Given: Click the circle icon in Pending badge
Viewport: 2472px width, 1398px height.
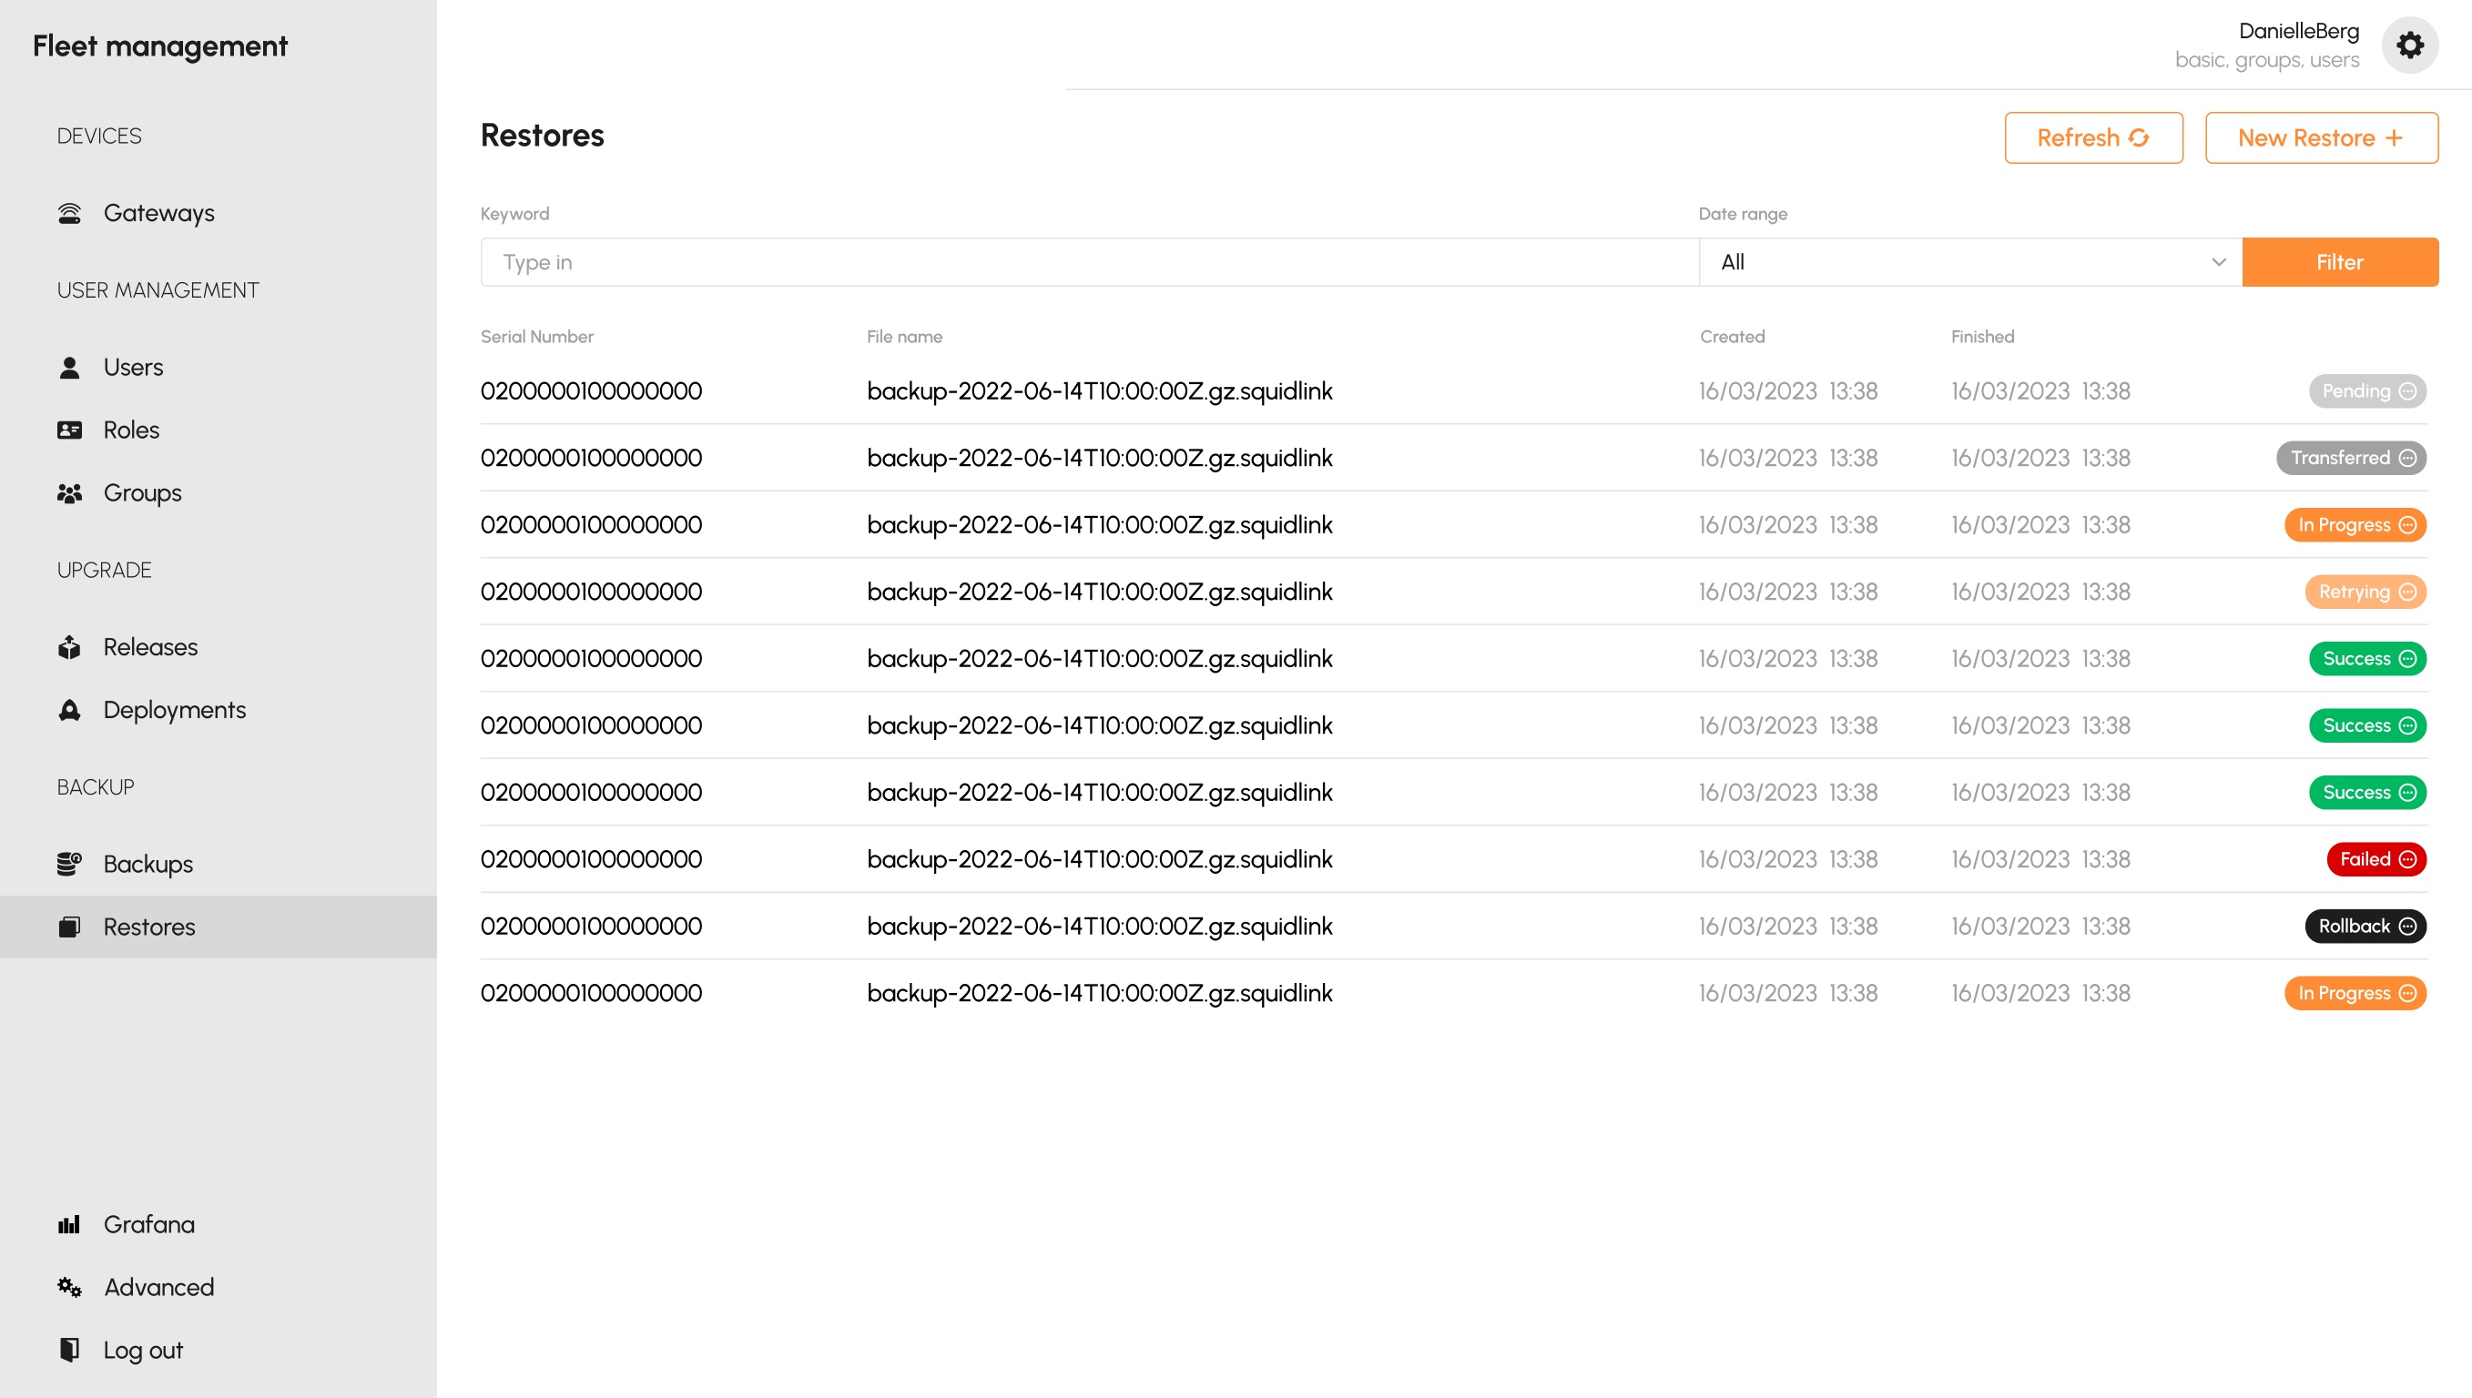Looking at the screenshot, I should point(2406,391).
